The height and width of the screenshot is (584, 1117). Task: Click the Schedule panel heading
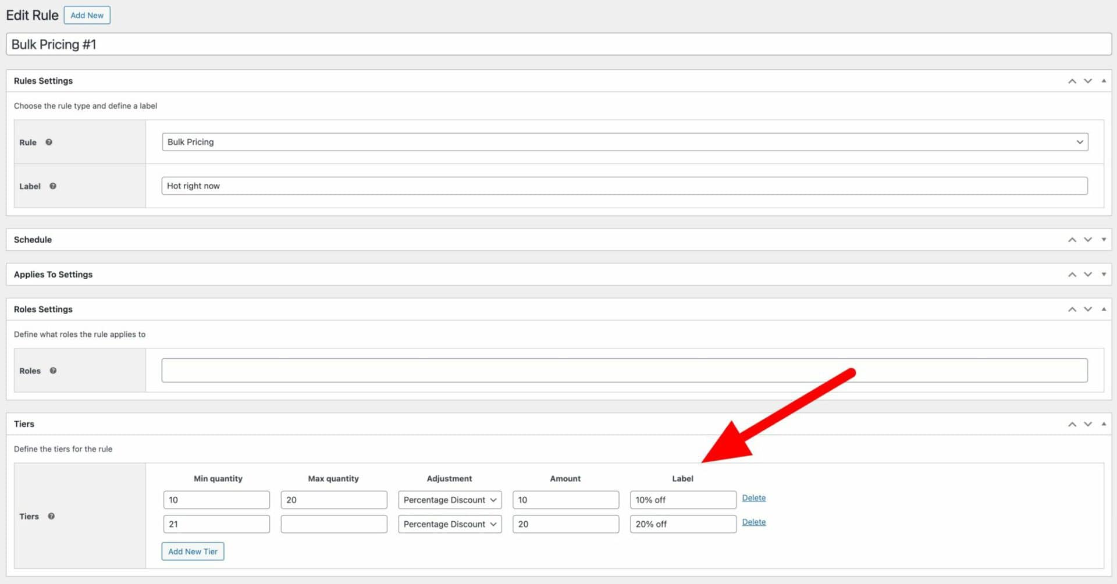pyautogui.click(x=33, y=240)
